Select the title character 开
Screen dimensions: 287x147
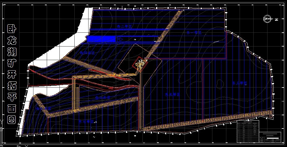12,75
